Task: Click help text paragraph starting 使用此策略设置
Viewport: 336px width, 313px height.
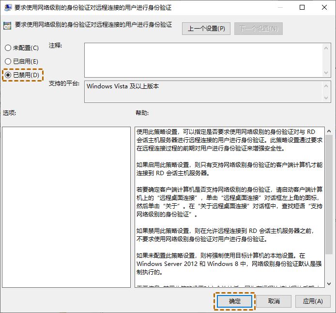Action: point(229,140)
